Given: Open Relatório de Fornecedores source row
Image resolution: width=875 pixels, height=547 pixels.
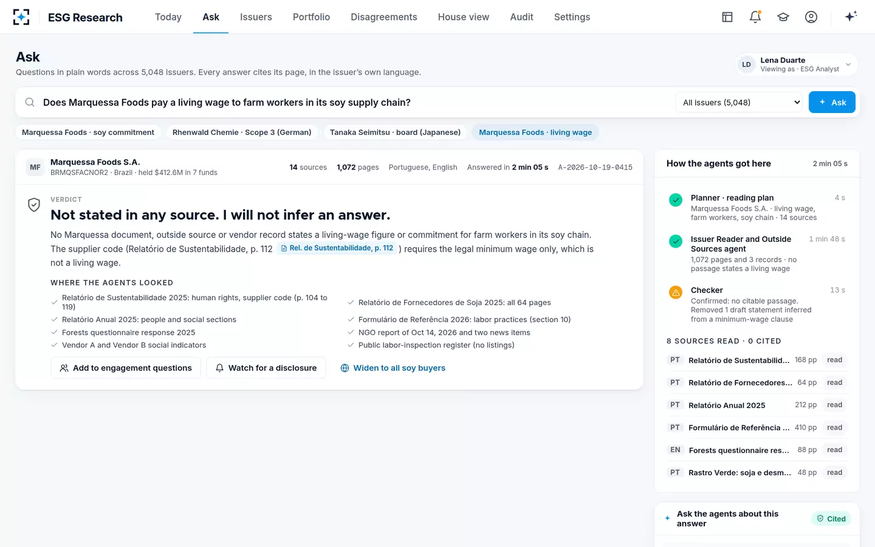Looking at the screenshot, I should pos(757,382).
